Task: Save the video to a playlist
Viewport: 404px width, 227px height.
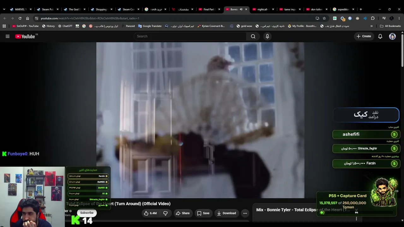Action: click(203, 213)
